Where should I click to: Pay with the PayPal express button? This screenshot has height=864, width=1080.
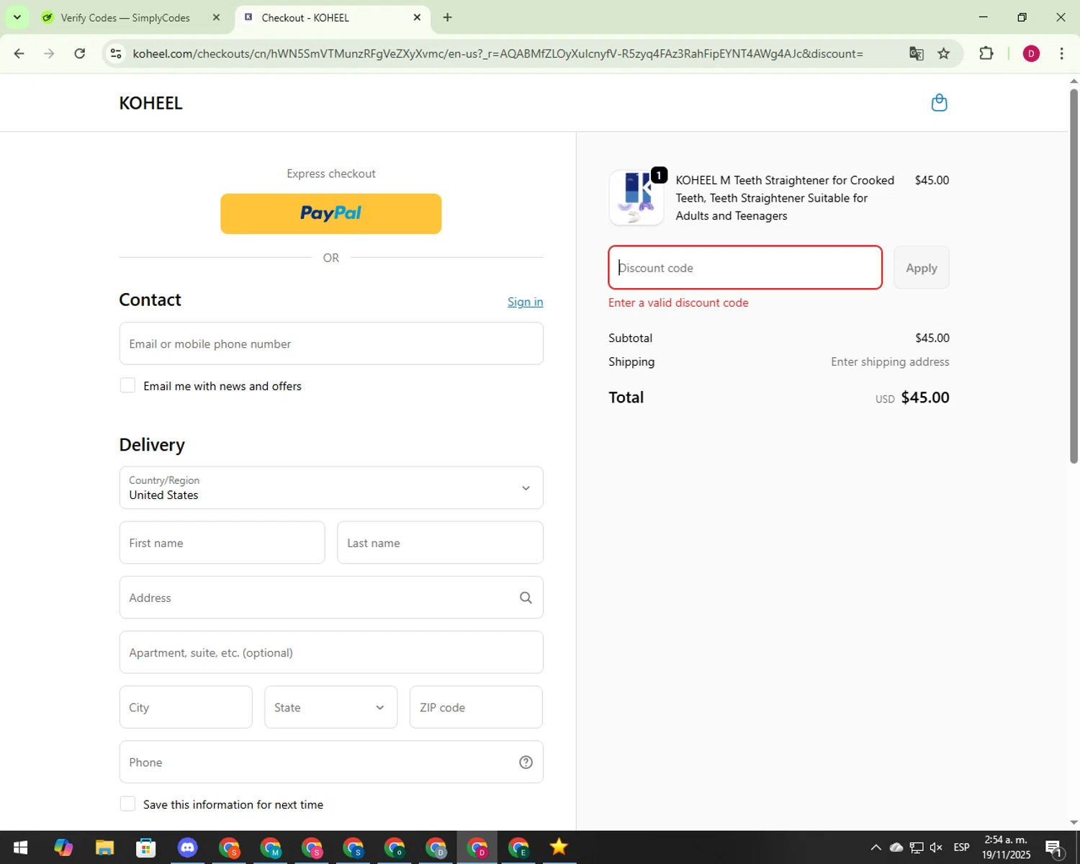click(331, 214)
